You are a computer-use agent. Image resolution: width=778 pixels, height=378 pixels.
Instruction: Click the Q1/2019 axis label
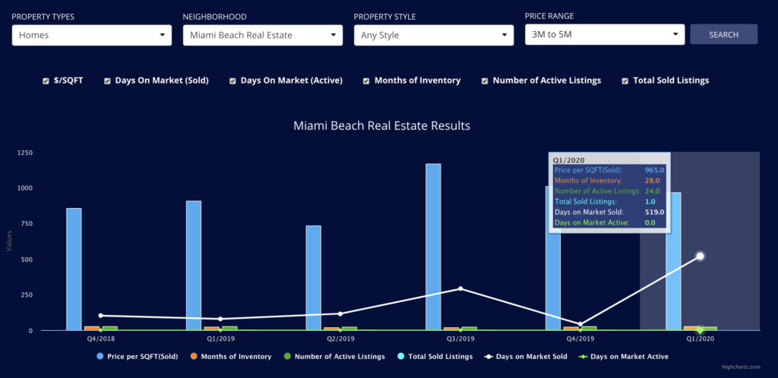point(220,339)
